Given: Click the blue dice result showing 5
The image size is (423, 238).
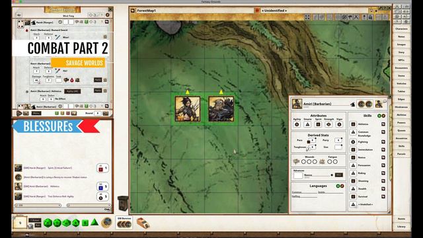Looking at the screenshot, I should tap(102, 186).
